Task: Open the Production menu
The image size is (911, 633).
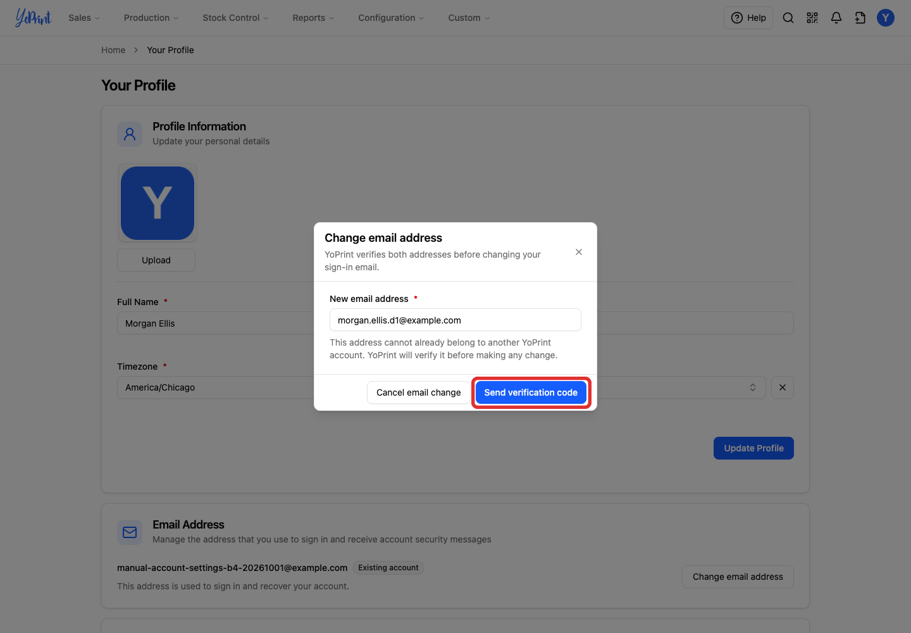Action: coord(151,18)
